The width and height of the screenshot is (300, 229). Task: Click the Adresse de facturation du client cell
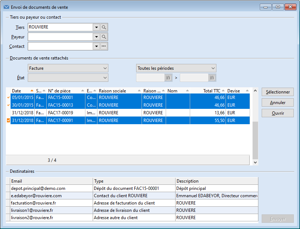point(134,203)
